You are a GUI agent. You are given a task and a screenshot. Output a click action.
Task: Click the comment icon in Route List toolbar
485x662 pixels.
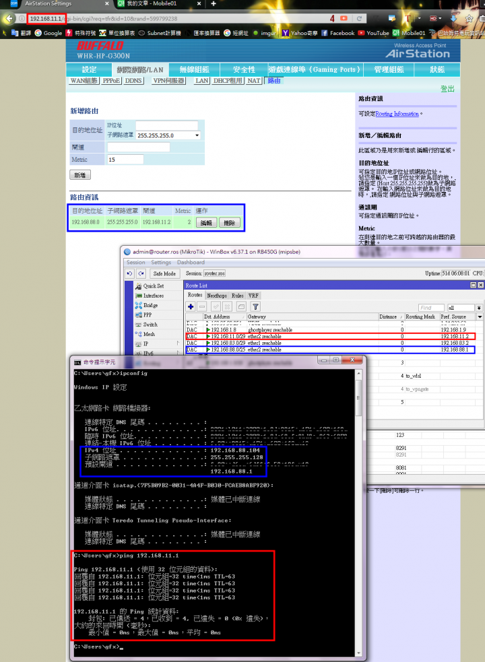click(241, 307)
